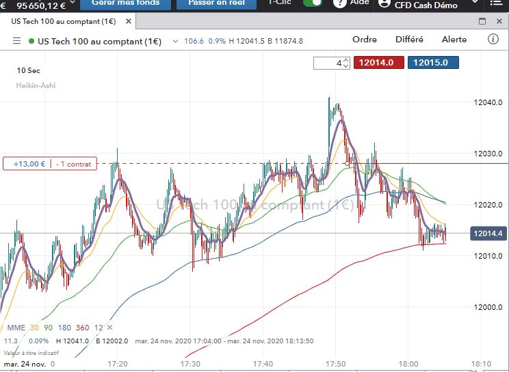The height and width of the screenshot is (372, 509).
Task: Close the US Tech 100 tab
Action: coord(129,21)
